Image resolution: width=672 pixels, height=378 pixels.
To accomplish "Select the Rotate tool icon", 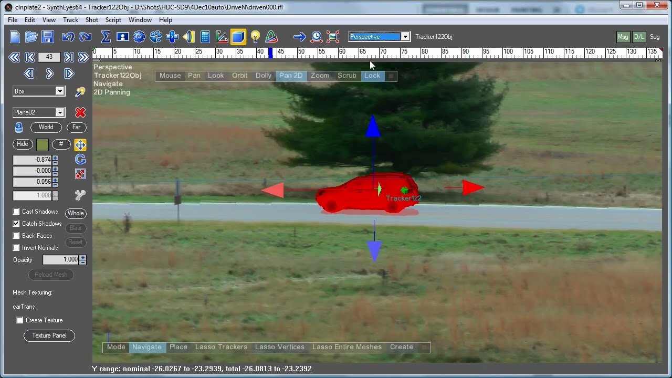I will [x=80, y=160].
